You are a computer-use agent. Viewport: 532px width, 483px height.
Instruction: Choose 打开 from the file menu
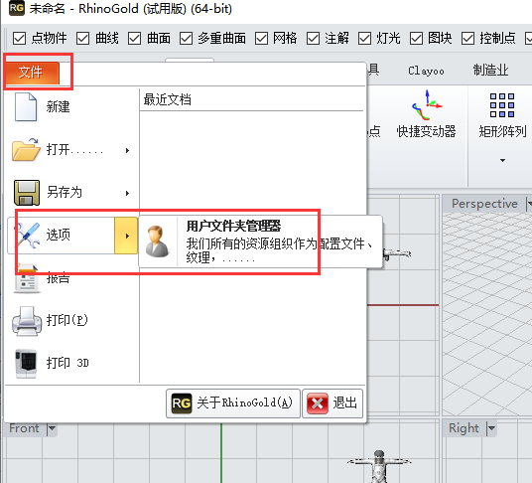pyautogui.click(x=71, y=150)
